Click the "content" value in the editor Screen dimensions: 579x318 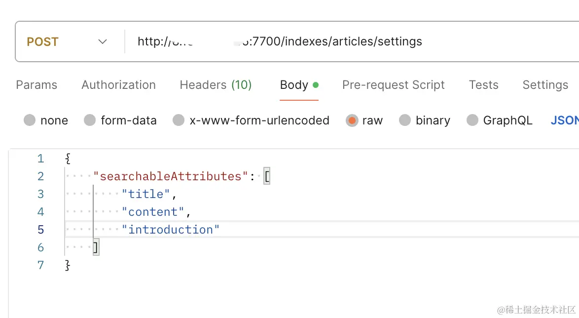153,212
